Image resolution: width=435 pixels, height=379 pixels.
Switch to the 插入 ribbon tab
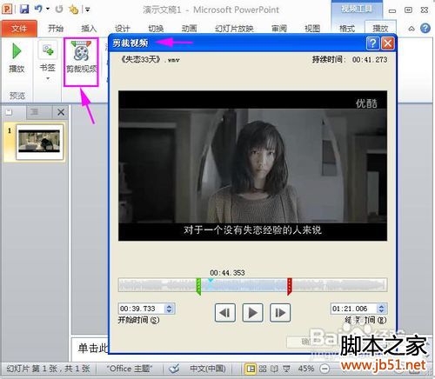(x=89, y=29)
